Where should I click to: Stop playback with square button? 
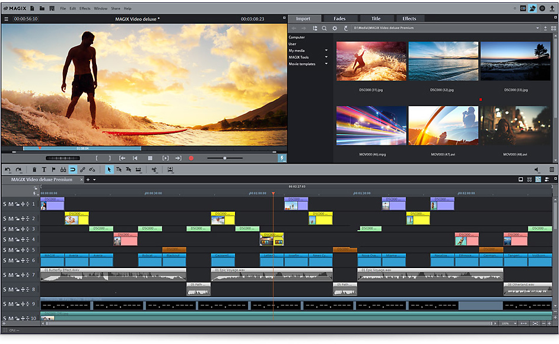[150, 158]
